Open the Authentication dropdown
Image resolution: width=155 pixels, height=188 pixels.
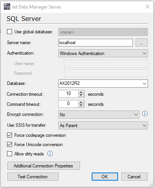(x=103, y=53)
